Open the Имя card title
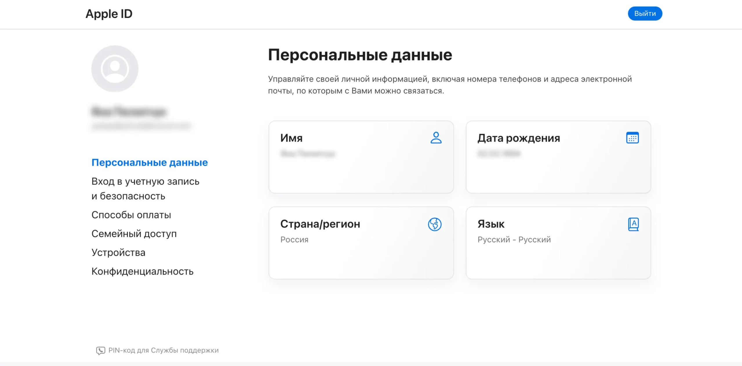Viewport: 742px width, 366px height. [x=291, y=138]
